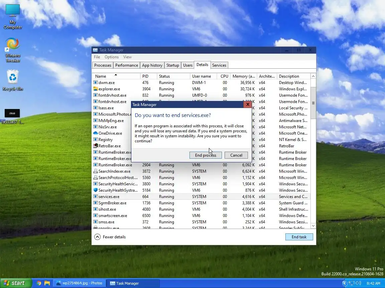
Task: Select the '36,956 K' memory value
Action: click(248, 83)
